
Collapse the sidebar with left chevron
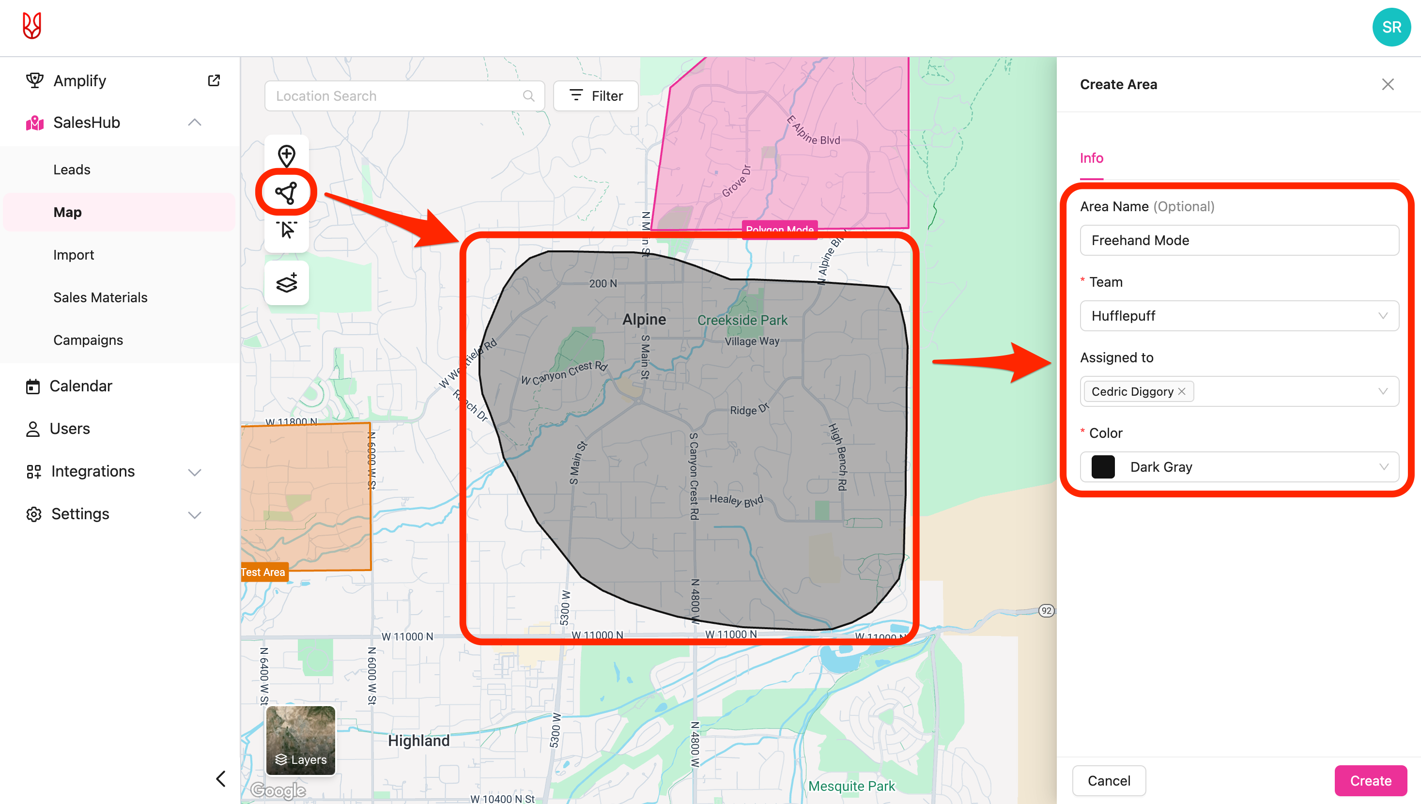click(x=221, y=779)
